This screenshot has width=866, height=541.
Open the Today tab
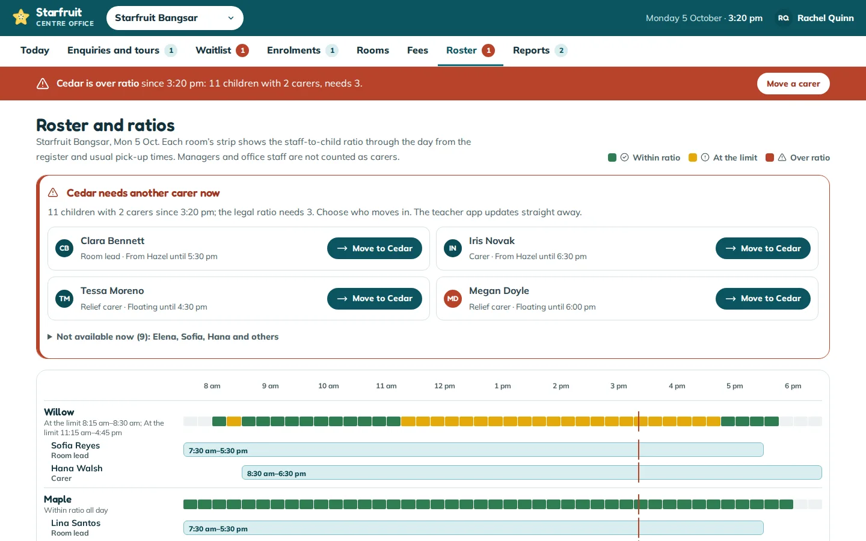pyautogui.click(x=35, y=50)
